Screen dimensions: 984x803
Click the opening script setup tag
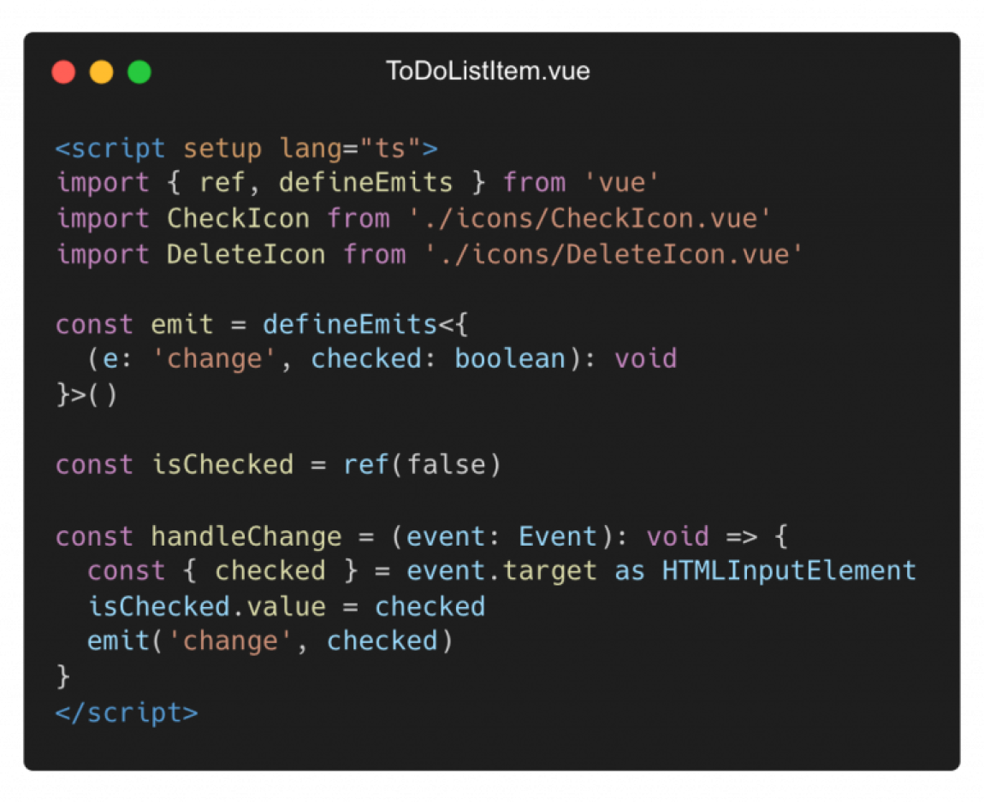[246, 149]
